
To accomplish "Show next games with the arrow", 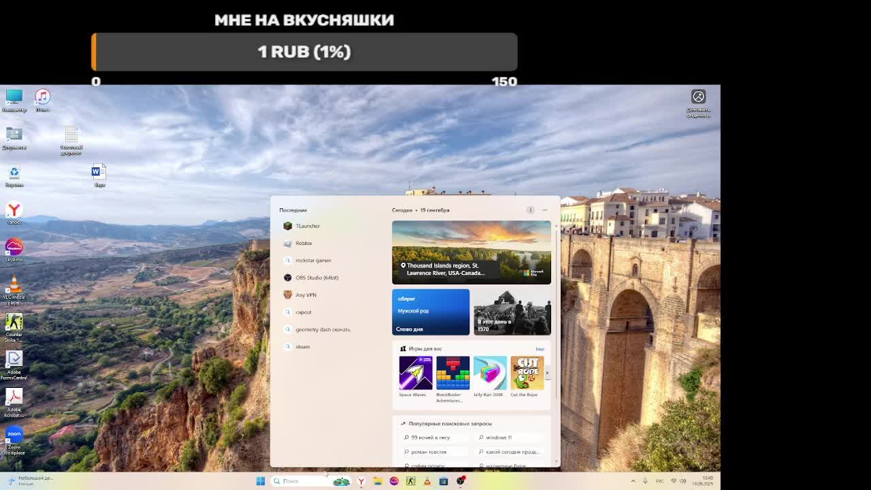I will [547, 373].
